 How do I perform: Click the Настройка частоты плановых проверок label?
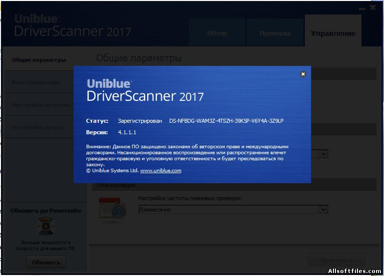tap(190, 199)
